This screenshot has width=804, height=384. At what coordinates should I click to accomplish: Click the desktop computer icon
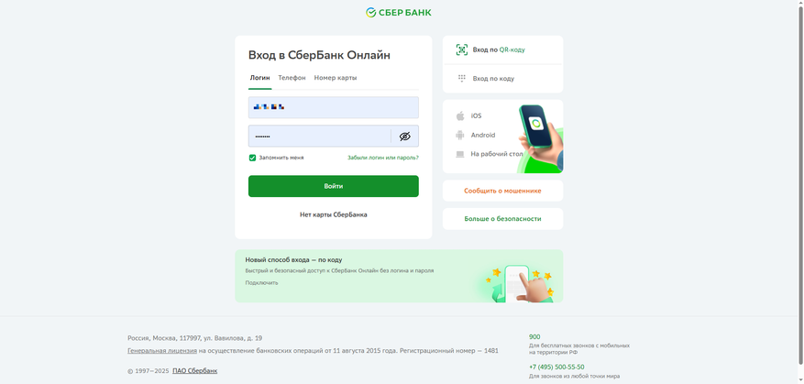click(460, 154)
